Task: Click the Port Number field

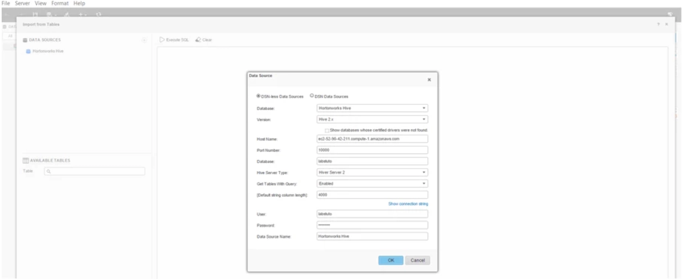Action: [372, 150]
